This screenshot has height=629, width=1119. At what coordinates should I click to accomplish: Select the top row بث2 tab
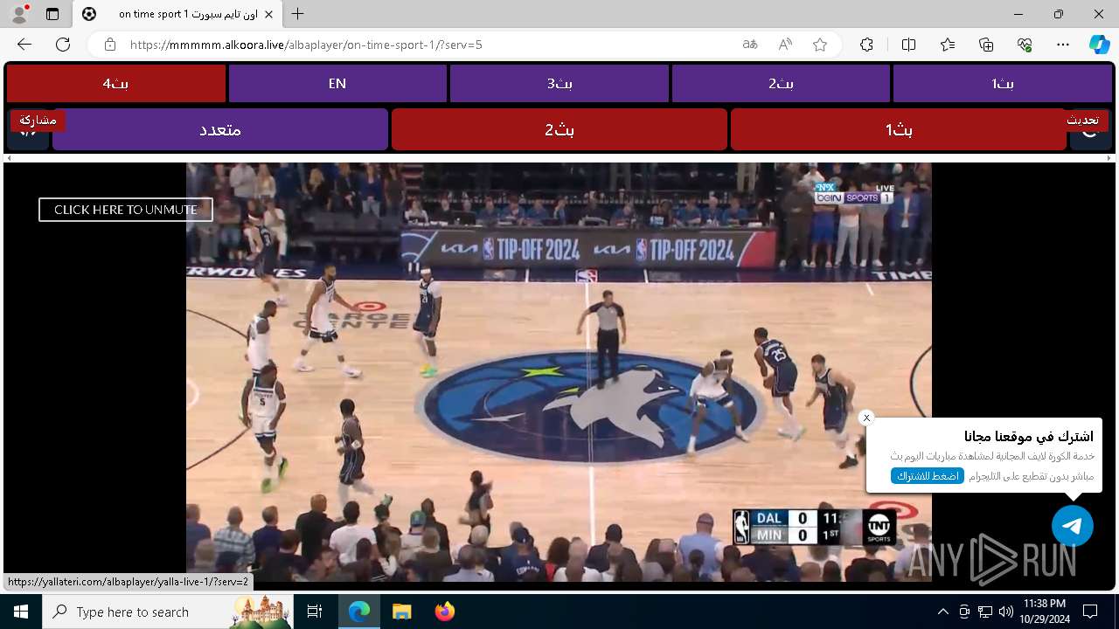[781, 84]
